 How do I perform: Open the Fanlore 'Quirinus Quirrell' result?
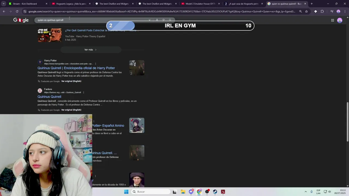pyautogui.click(x=49, y=97)
